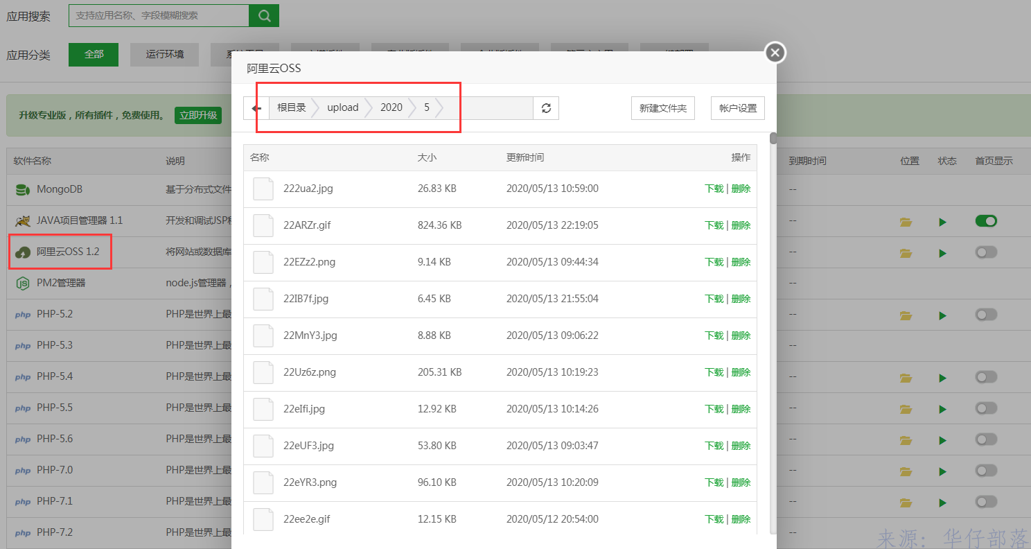Viewport: 1031px width, 549px height.
Task: Select 全部 category tab
Action: [94, 55]
